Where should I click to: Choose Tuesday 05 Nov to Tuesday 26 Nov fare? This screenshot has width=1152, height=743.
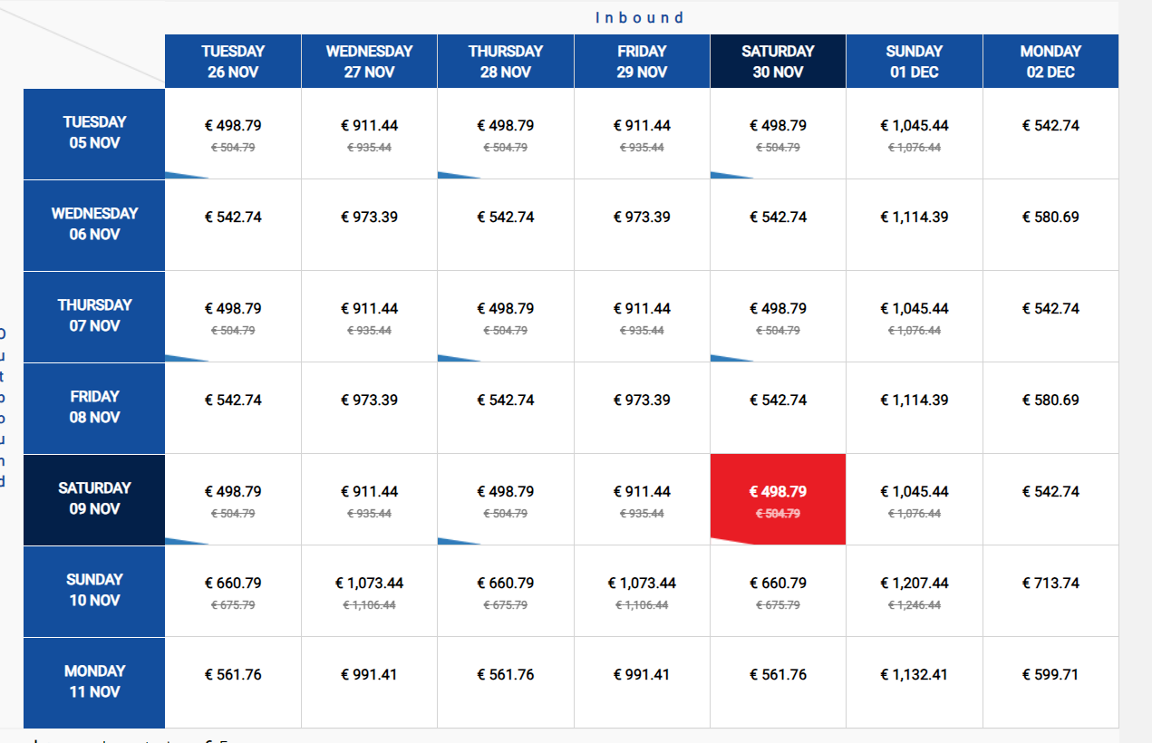[x=233, y=134]
